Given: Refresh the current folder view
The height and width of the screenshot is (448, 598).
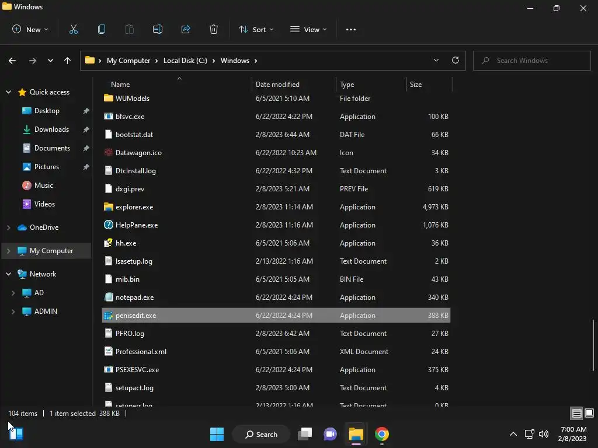Looking at the screenshot, I should [x=456, y=60].
